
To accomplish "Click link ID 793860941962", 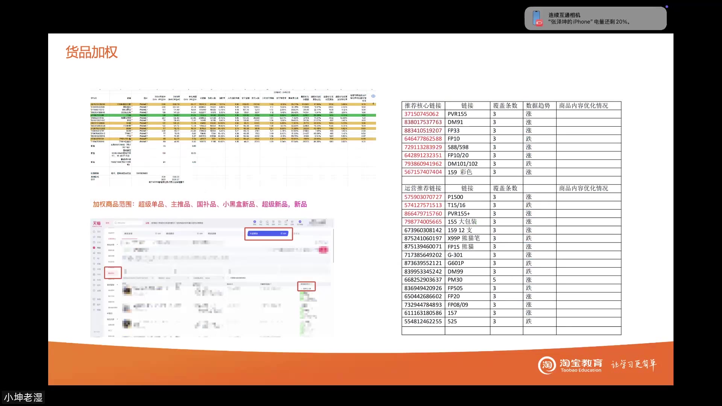I will pos(423,164).
